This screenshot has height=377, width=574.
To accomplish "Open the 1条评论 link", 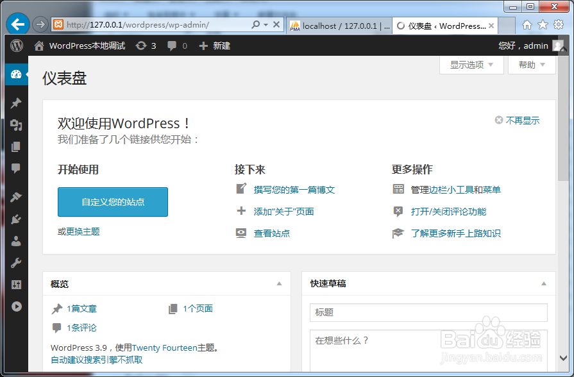I will tap(81, 328).
